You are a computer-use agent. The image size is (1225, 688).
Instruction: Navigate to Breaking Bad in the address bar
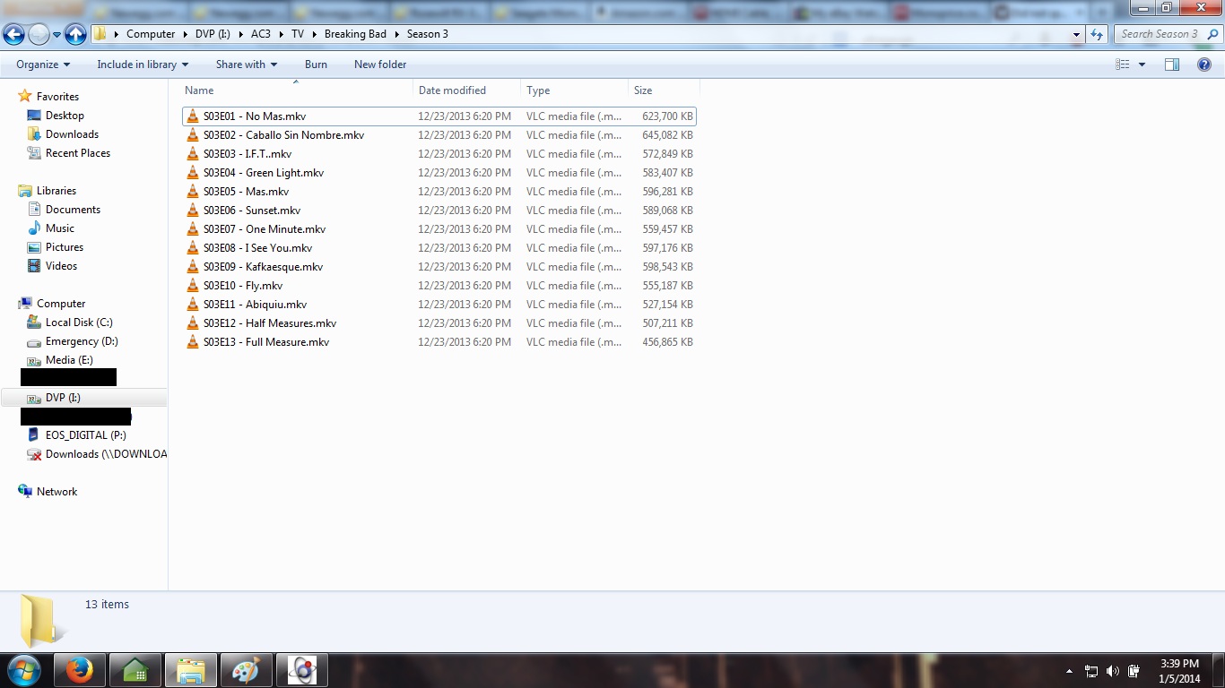[355, 34]
